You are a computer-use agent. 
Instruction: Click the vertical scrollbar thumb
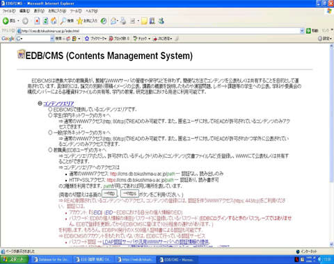pyautogui.click(x=331, y=116)
